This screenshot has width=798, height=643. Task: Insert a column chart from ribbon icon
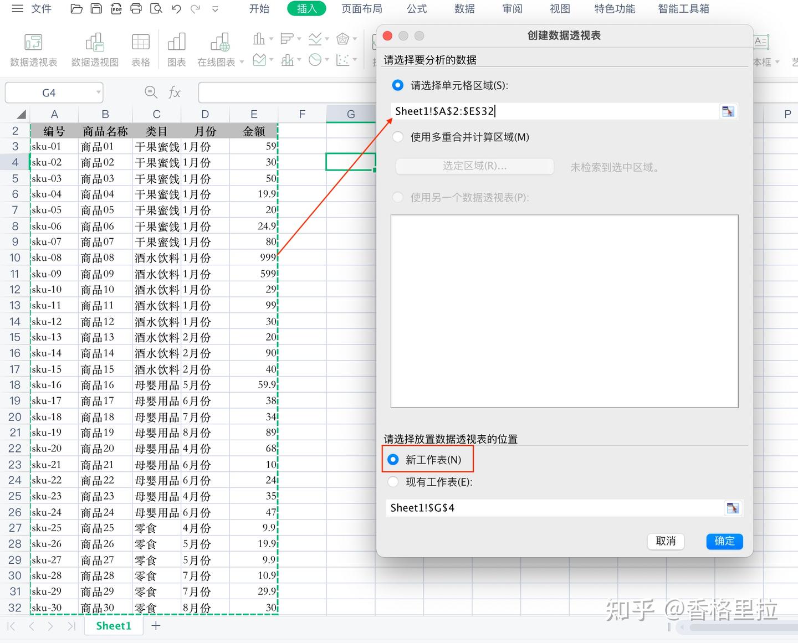point(259,39)
